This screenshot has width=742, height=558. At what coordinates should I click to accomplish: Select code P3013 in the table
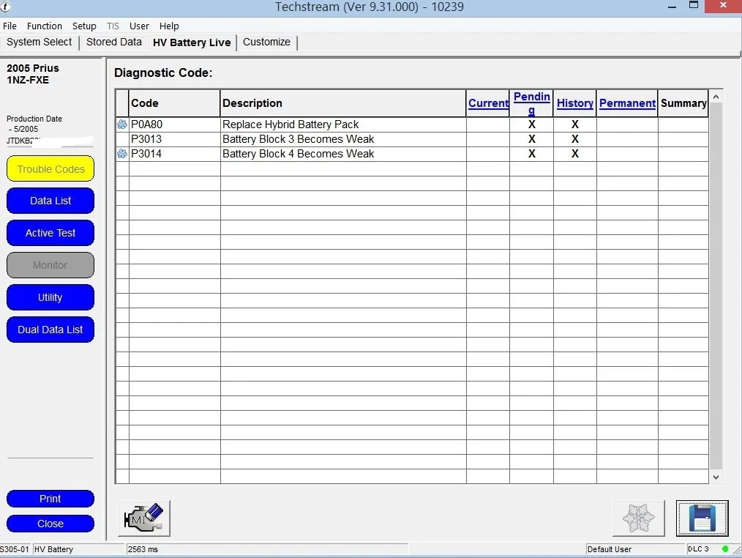point(146,139)
